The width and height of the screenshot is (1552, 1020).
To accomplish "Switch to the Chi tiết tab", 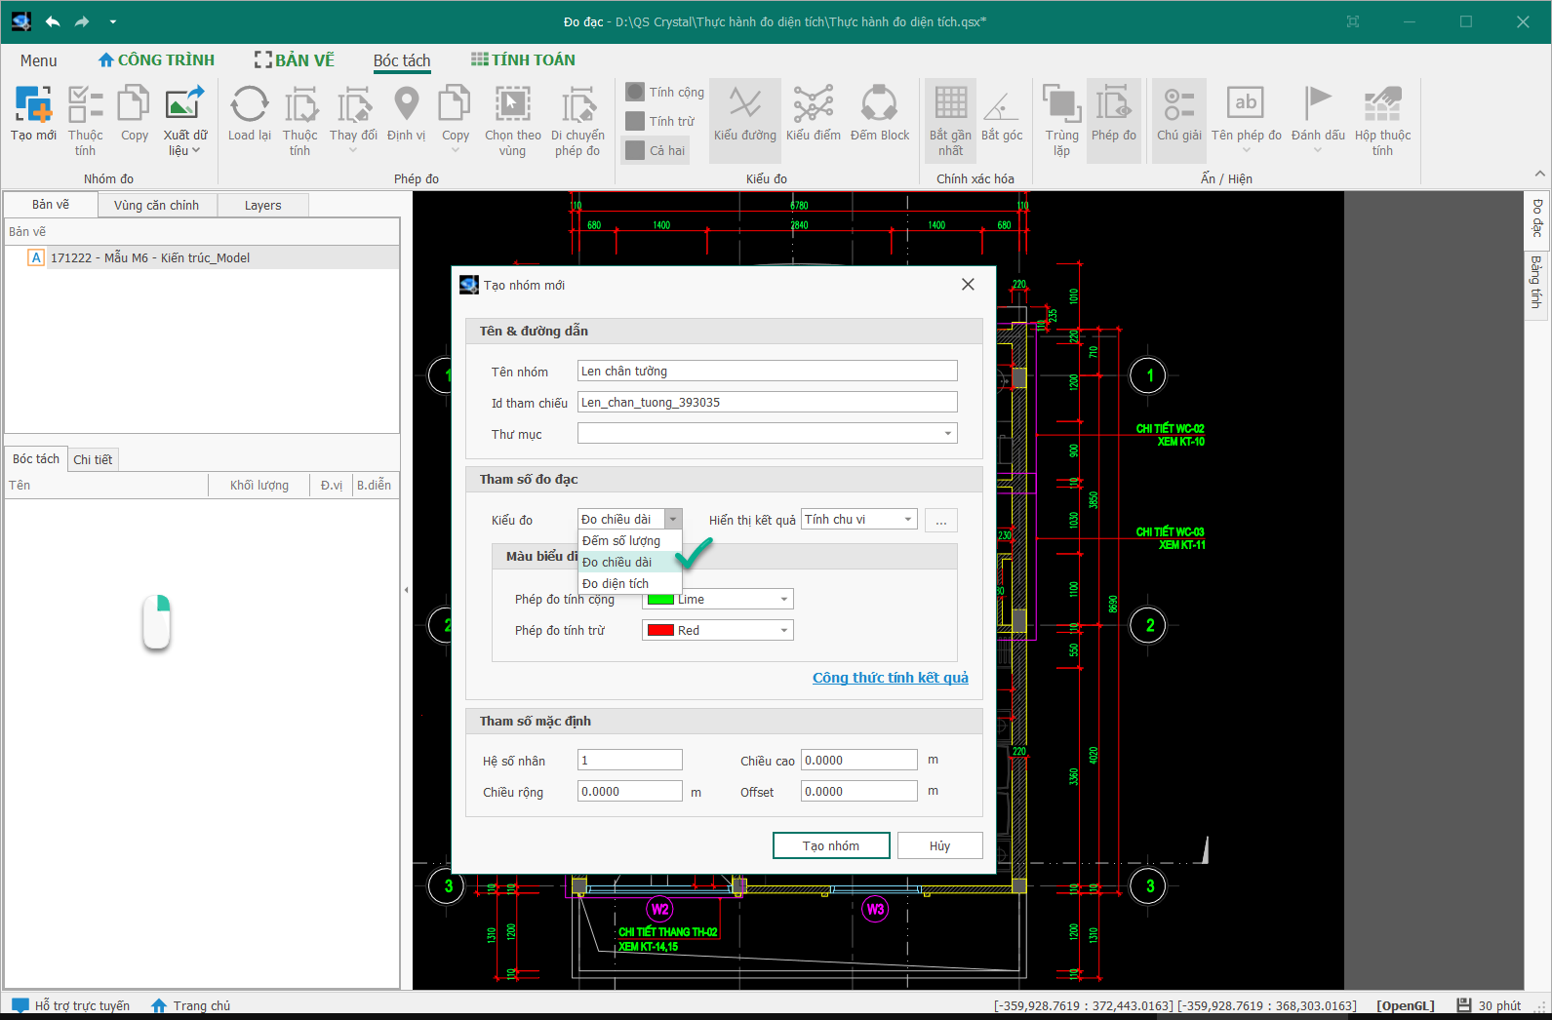I will (x=93, y=459).
